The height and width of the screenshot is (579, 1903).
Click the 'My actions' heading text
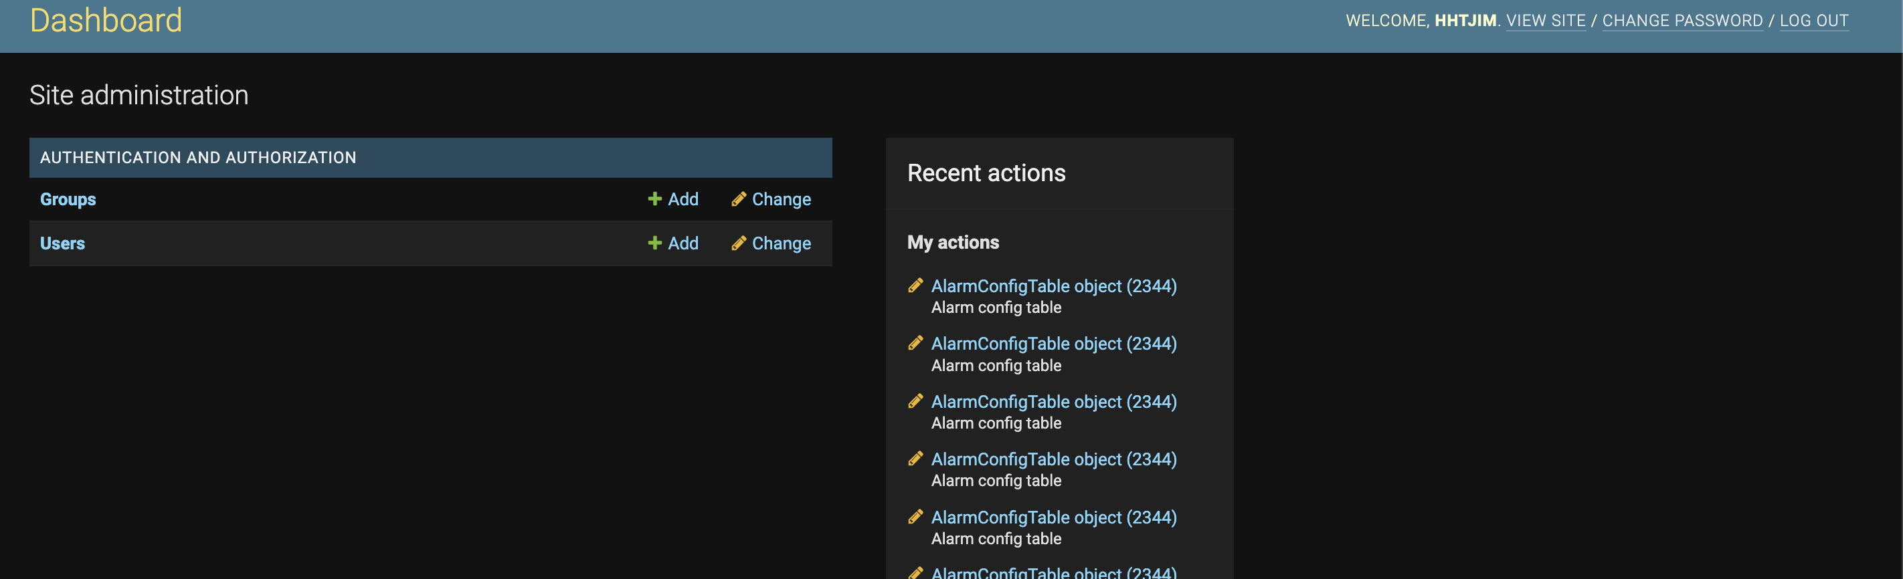point(952,242)
